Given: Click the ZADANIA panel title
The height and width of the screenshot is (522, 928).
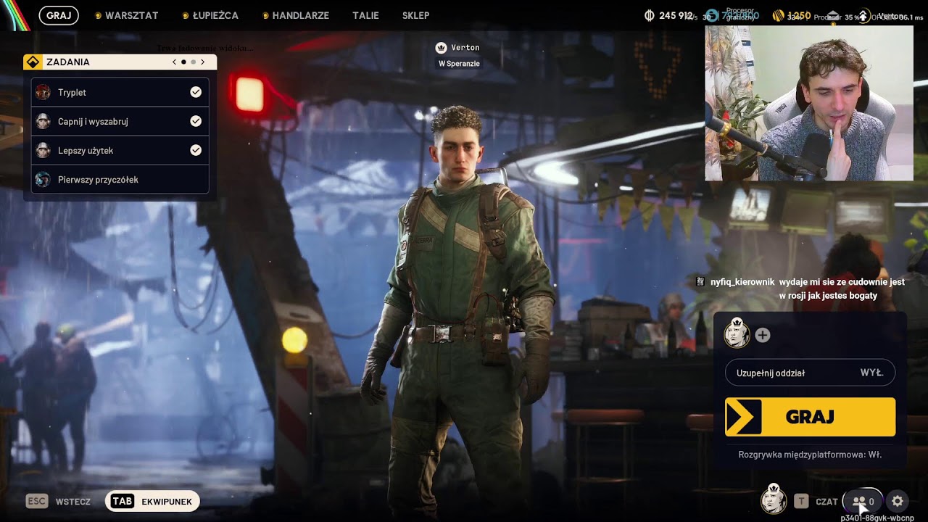Looking at the screenshot, I should pyautogui.click(x=68, y=62).
